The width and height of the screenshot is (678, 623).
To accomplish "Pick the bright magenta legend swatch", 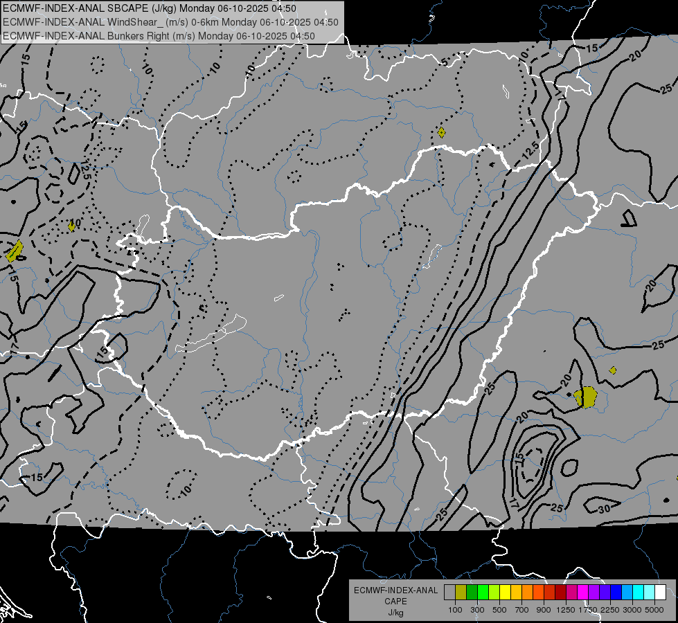I will [583, 593].
